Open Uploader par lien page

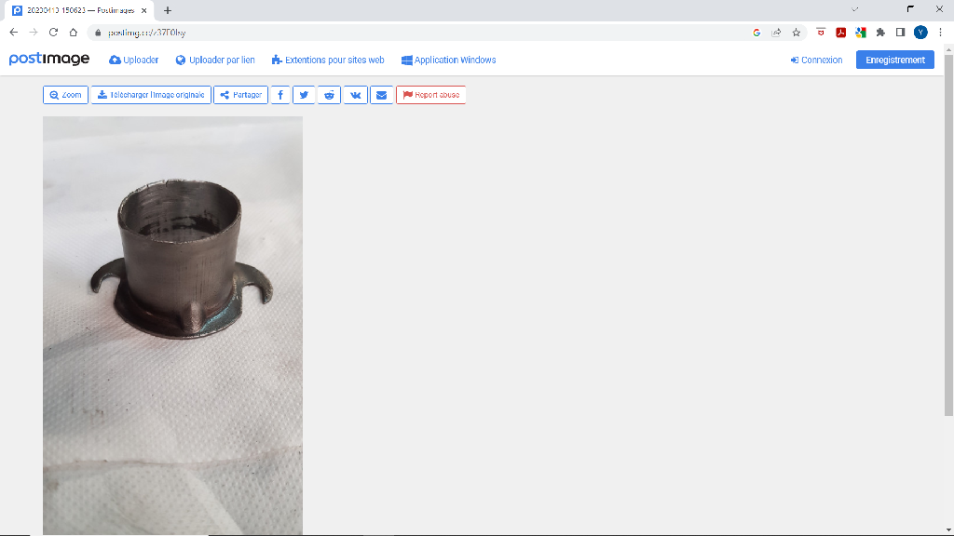(215, 60)
